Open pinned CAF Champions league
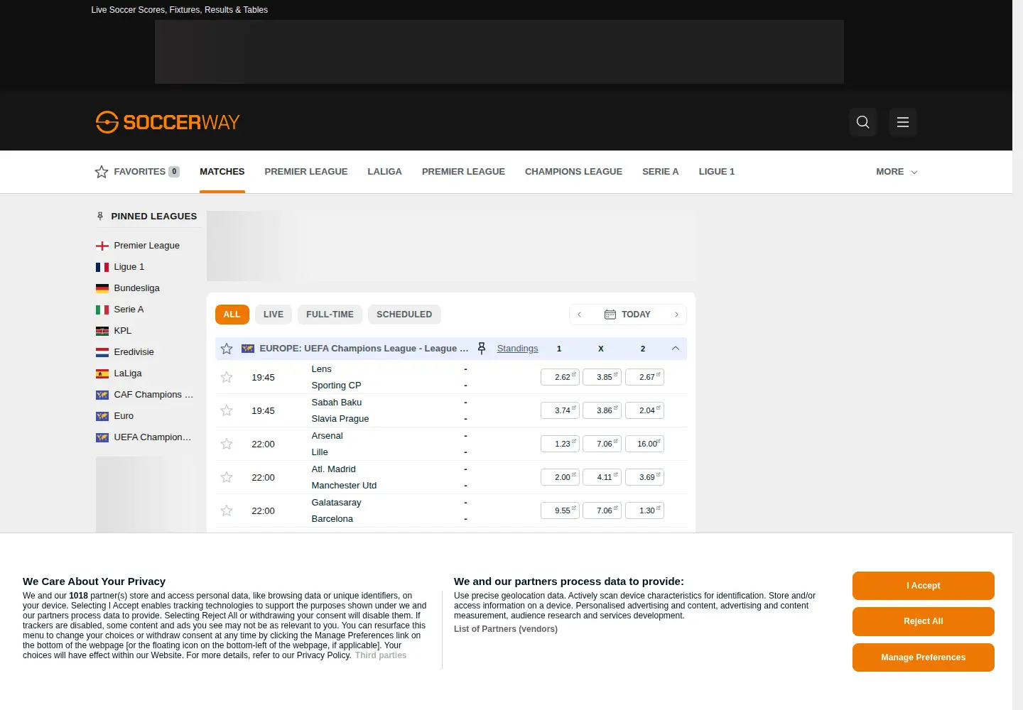Image resolution: width=1023 pixels, height=710 pixels. (145, 395)
